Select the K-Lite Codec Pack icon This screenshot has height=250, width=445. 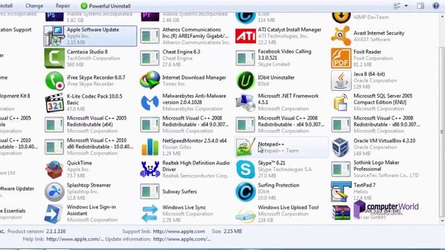tap(54, 103)
